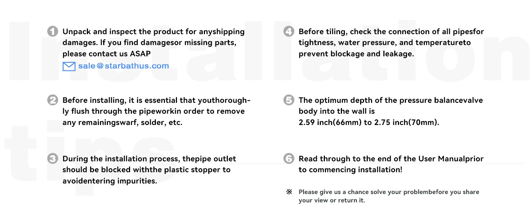The height and width of the screenshot is (218, 532).
Task: Click the 'any remainingswarf, solder, etc.' line
Action: [x=122, y=122]
